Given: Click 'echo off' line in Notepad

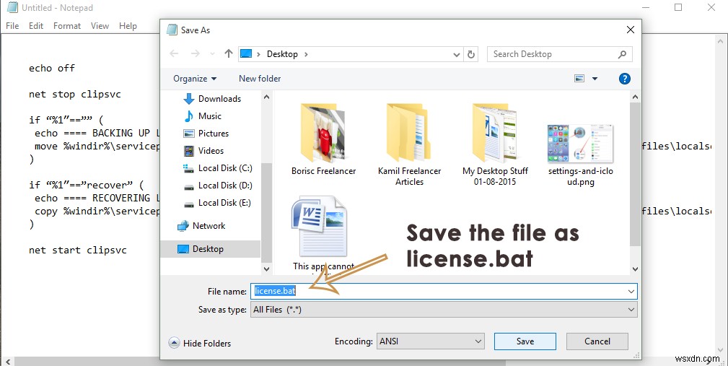Looking at the screenshot, I should 51,68.
